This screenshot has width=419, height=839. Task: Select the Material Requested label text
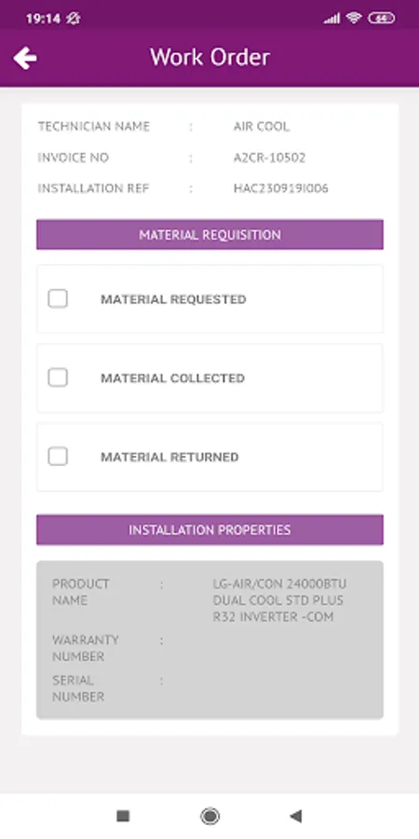click(x=173, y=299)
